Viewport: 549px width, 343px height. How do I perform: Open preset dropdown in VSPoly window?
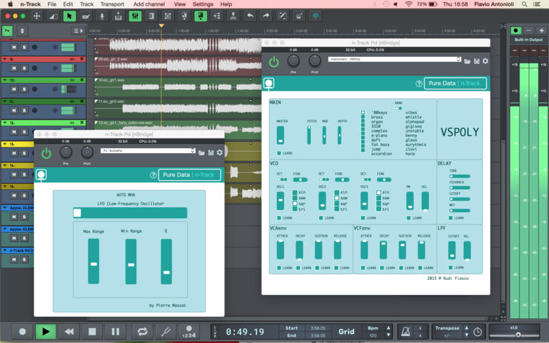click(x=394, y=59)
